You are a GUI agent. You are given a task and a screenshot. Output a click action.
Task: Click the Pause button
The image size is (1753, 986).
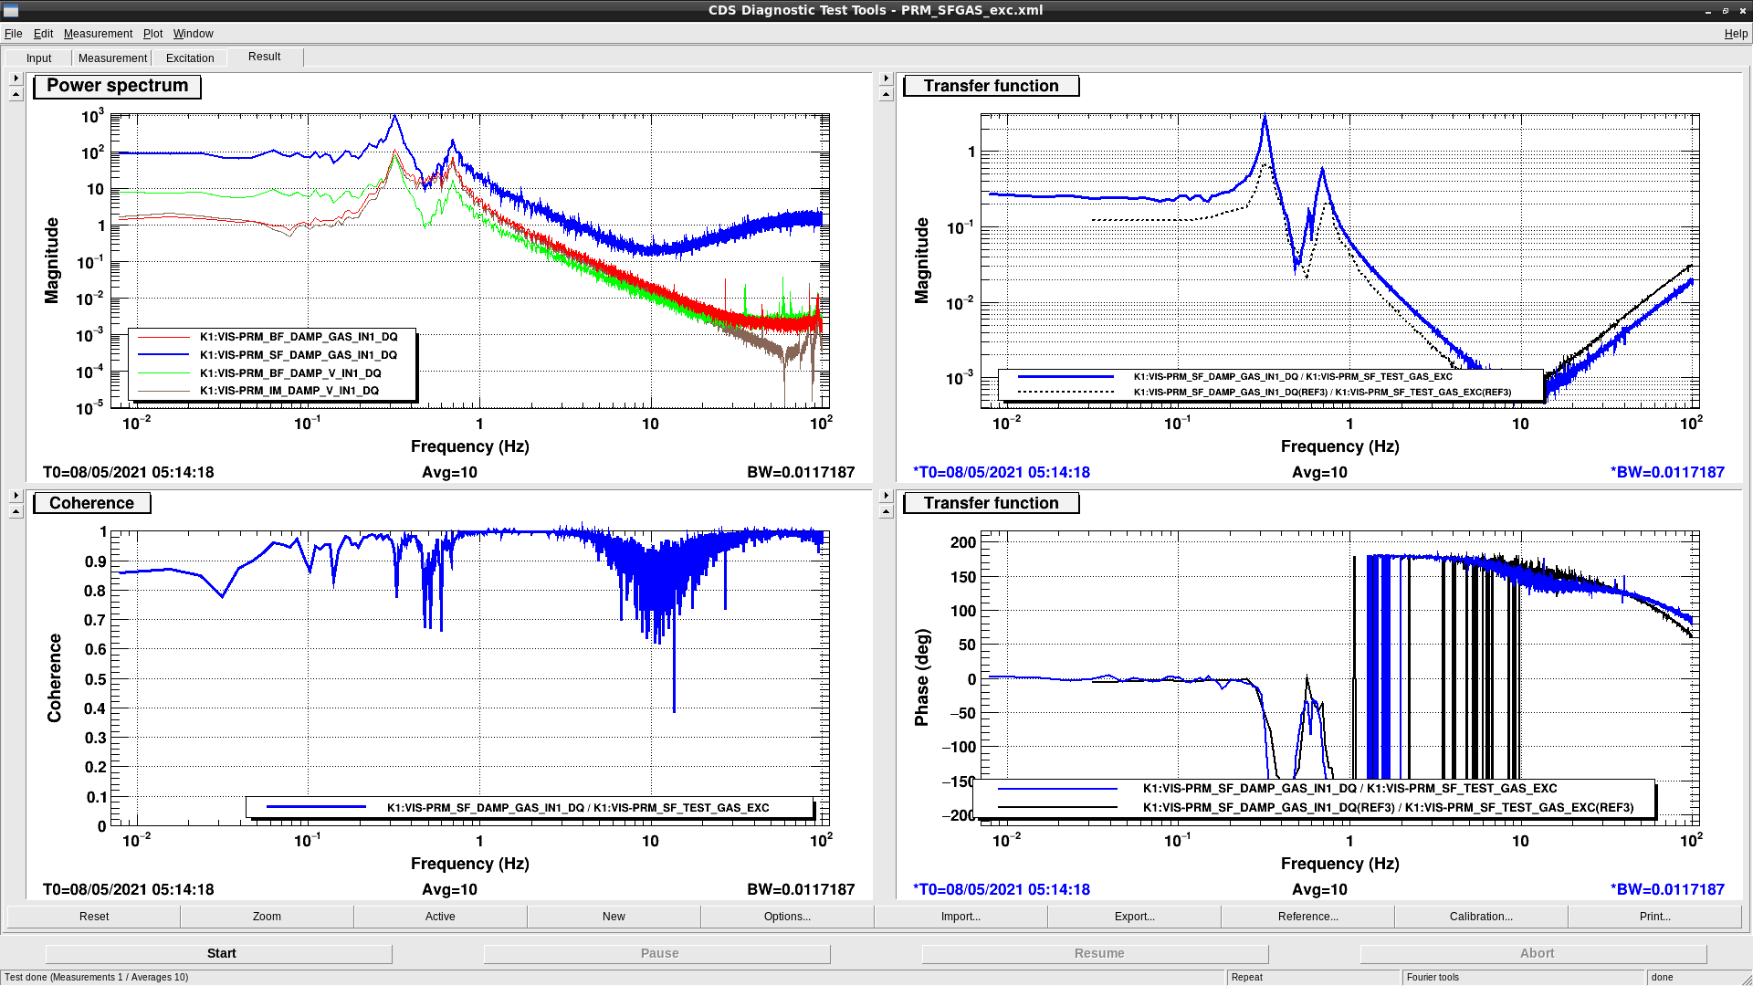tap(658, 953)
